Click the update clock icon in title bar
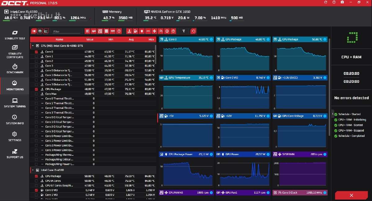The width and height of the screenshot is (372, 201). [x=325, y=2]
